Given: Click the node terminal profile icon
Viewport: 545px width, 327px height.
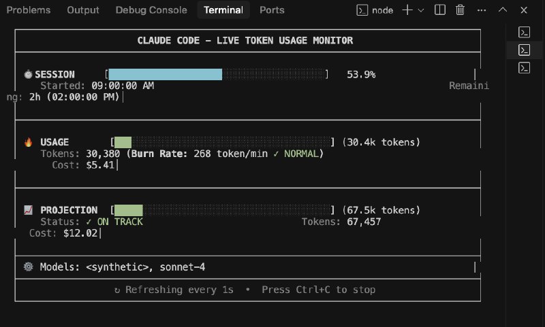Looking at the screenshot, I should point(362,10).
